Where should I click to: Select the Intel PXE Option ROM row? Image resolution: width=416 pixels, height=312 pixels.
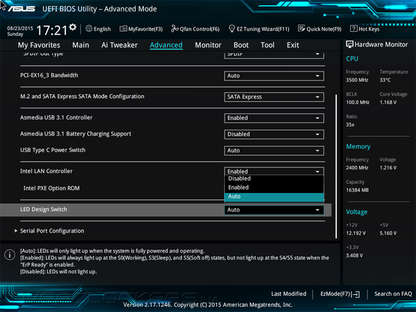click(51, 188)
